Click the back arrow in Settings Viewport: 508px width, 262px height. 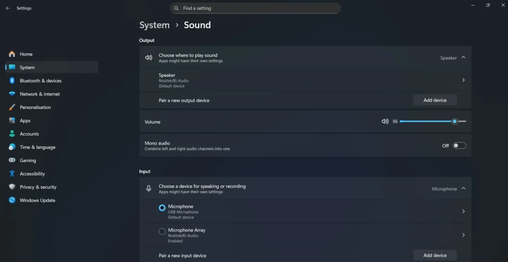(x=8, y=8)
